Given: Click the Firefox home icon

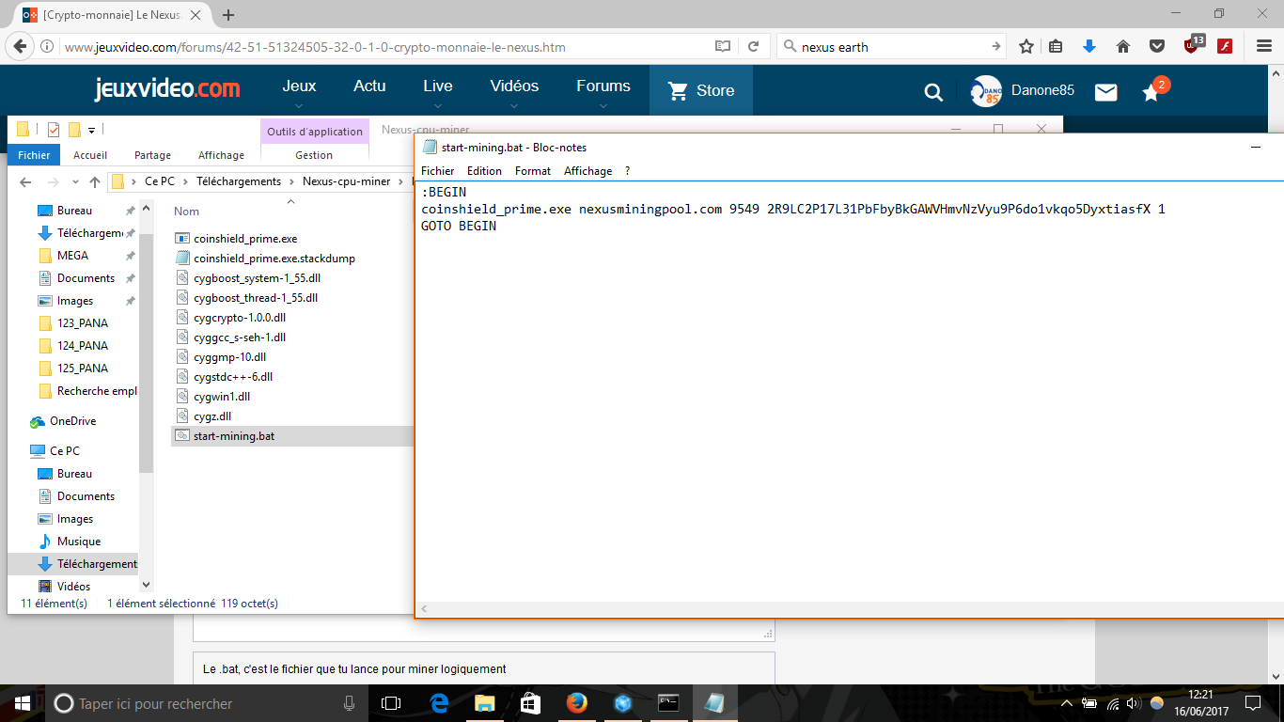Looking at the screenshot, I should pyautogui.click(x=1122, y=46).
